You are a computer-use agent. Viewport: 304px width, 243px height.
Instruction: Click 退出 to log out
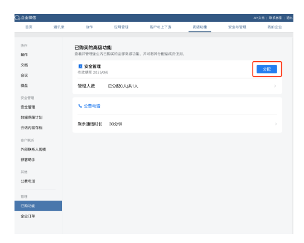[x=289, y=18]
